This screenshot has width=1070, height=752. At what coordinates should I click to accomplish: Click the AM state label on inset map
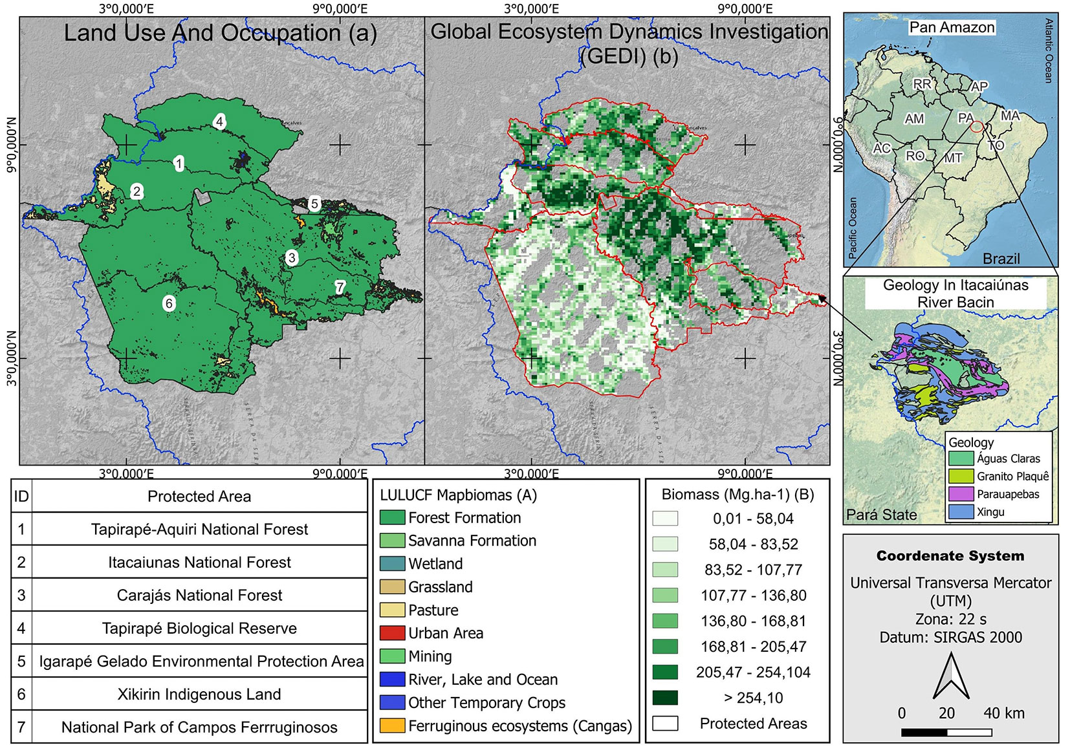tap(914, 119)
